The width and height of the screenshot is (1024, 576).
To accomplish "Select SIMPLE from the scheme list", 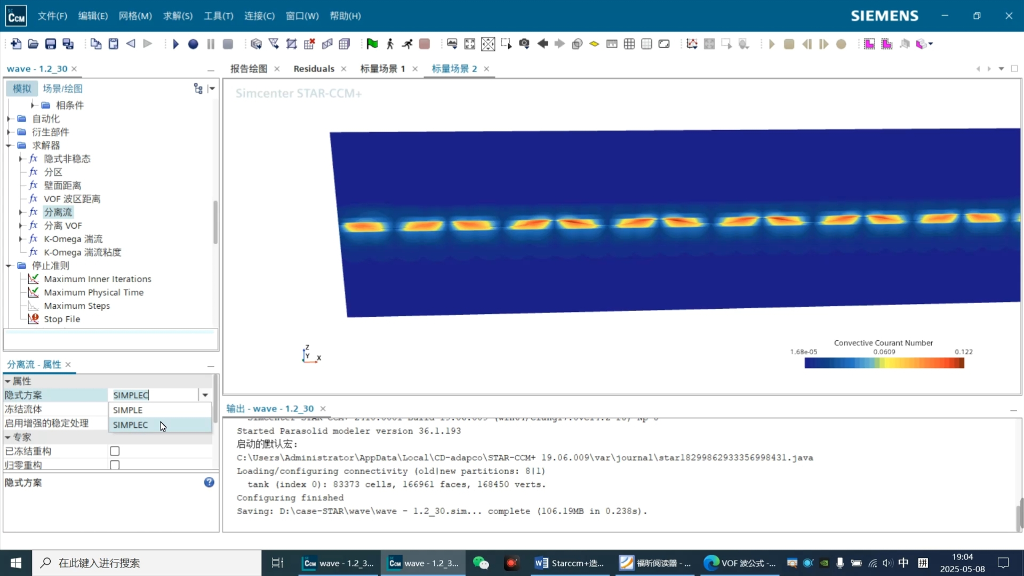I will (159, 410).
